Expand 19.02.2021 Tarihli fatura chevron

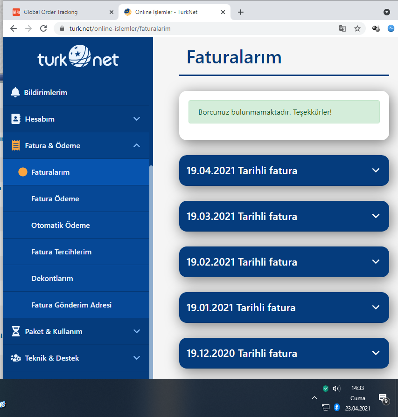(x=376, y=262)
